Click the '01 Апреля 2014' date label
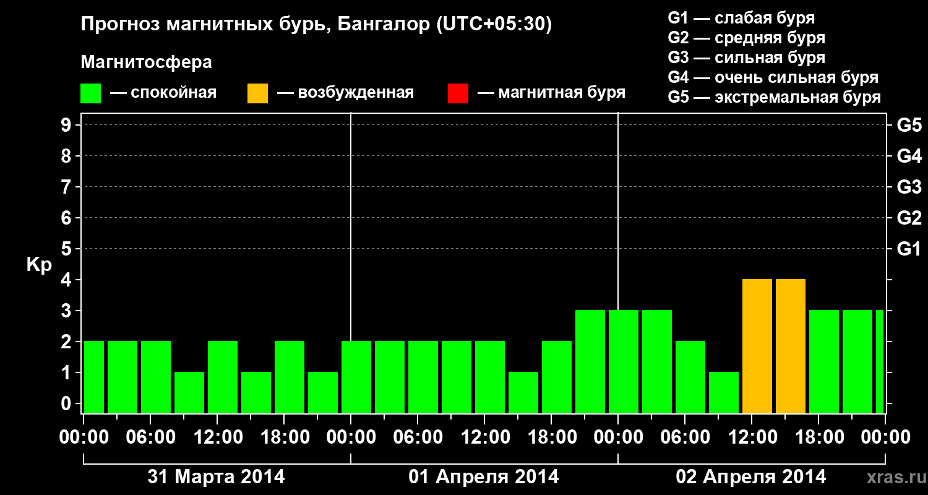 coord(484,477)
